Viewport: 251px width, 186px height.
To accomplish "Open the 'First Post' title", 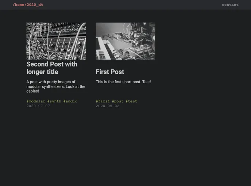I will tap(110, 72).
